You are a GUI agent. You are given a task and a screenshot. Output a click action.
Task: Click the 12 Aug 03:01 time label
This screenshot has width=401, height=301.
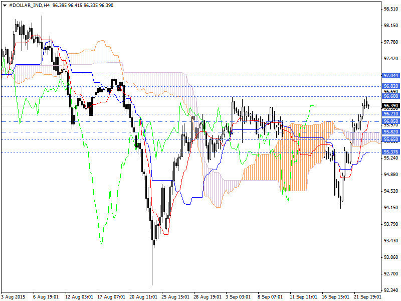coord(79,296)
